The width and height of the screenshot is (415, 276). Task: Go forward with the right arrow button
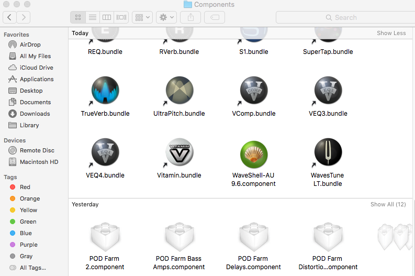[x=24, y=17]
